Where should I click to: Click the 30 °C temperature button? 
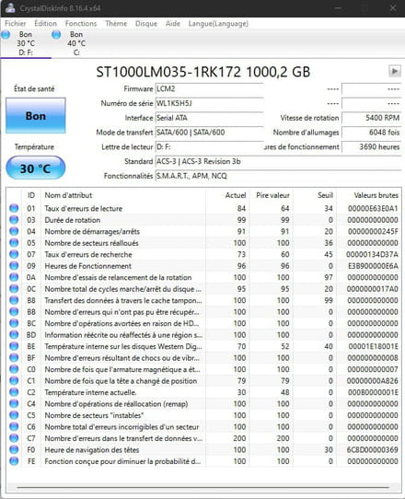(36, 168)
